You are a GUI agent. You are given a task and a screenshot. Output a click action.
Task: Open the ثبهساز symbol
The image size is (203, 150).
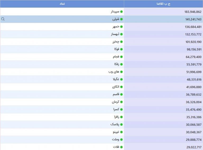[115, 34]
